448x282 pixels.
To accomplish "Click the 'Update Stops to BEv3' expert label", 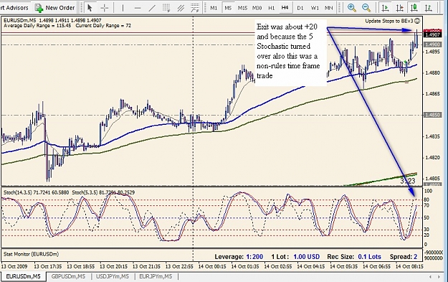I will tap(389, 21).
